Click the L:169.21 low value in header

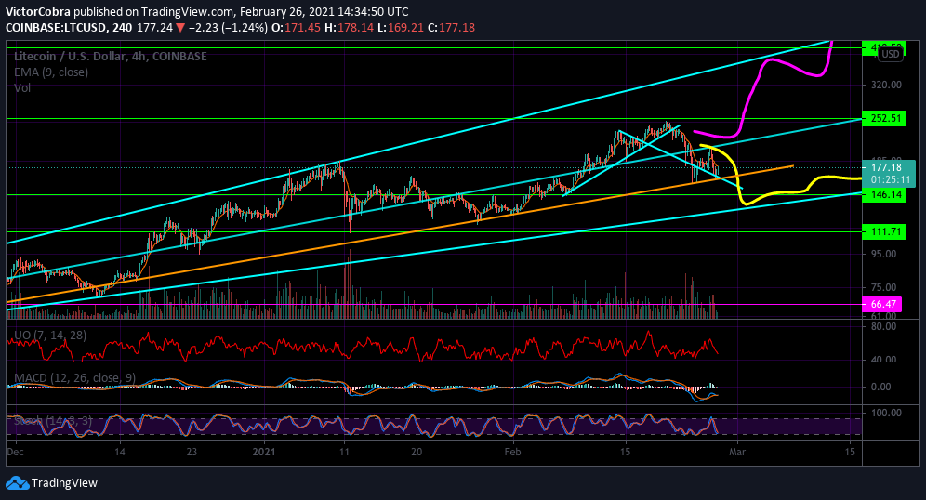401,28
